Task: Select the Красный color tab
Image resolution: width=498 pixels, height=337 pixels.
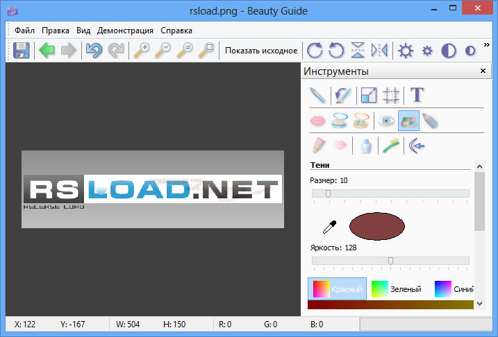Action: coord(338,289)
